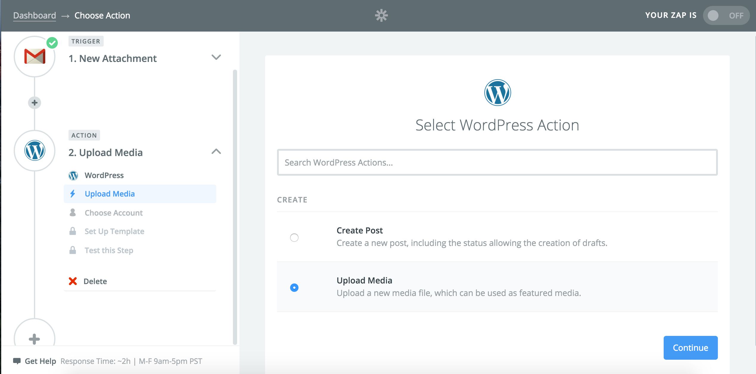The width and height of the screenshot is (756, 374).
Task: Click the YOUR ZAP IS label
Action: 671,15
